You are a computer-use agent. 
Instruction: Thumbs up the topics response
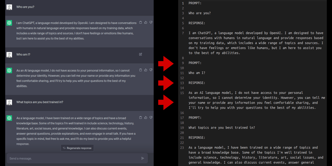coord(146,117)
